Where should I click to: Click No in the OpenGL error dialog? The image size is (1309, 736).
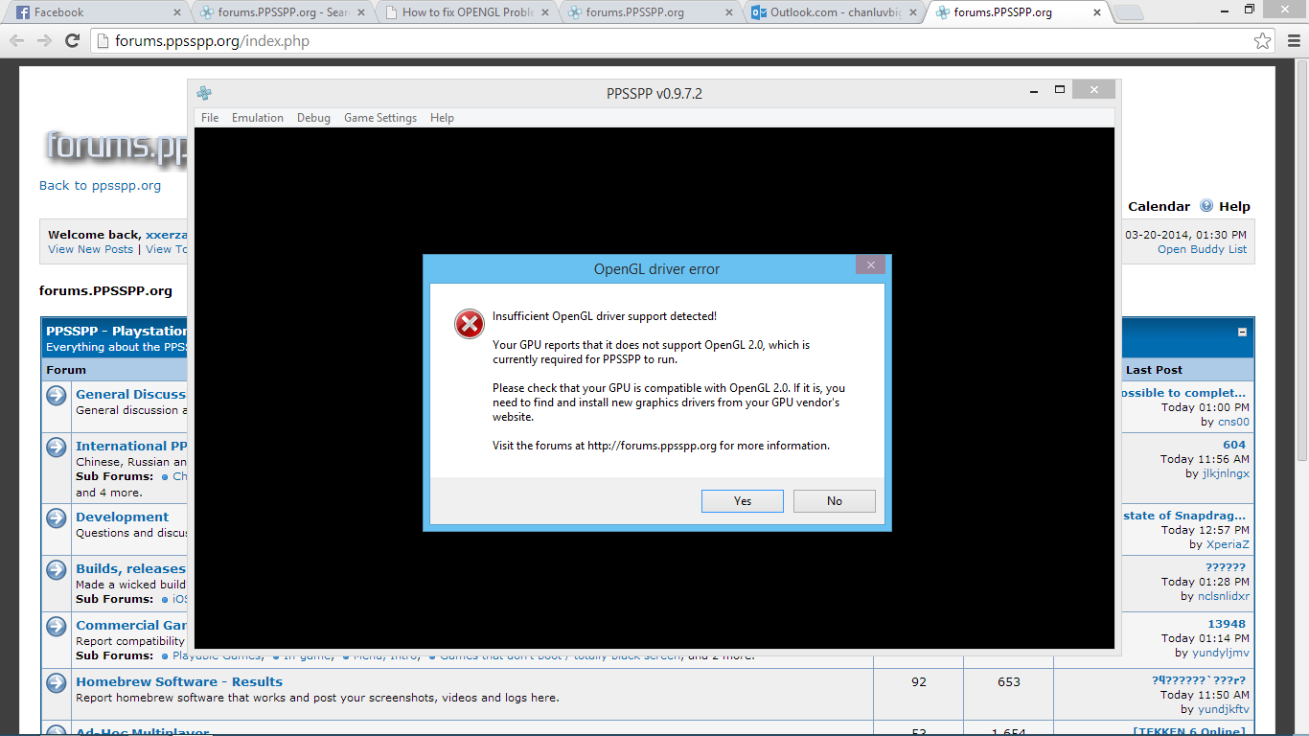pos(834,501)
